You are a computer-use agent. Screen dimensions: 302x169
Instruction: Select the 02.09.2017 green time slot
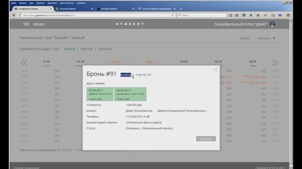[100, 94]
